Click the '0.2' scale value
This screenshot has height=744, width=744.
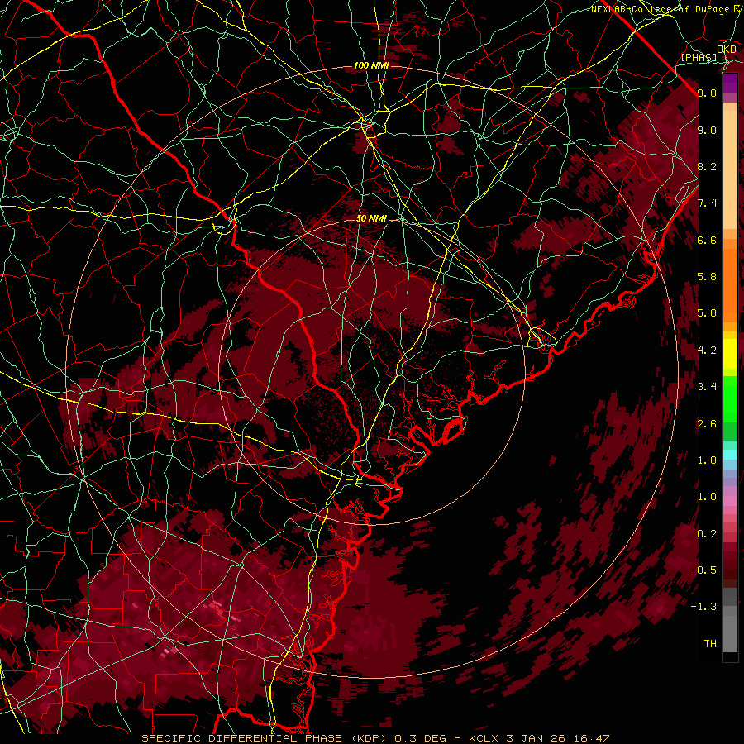pyautogui.click(x=707, y=534)
